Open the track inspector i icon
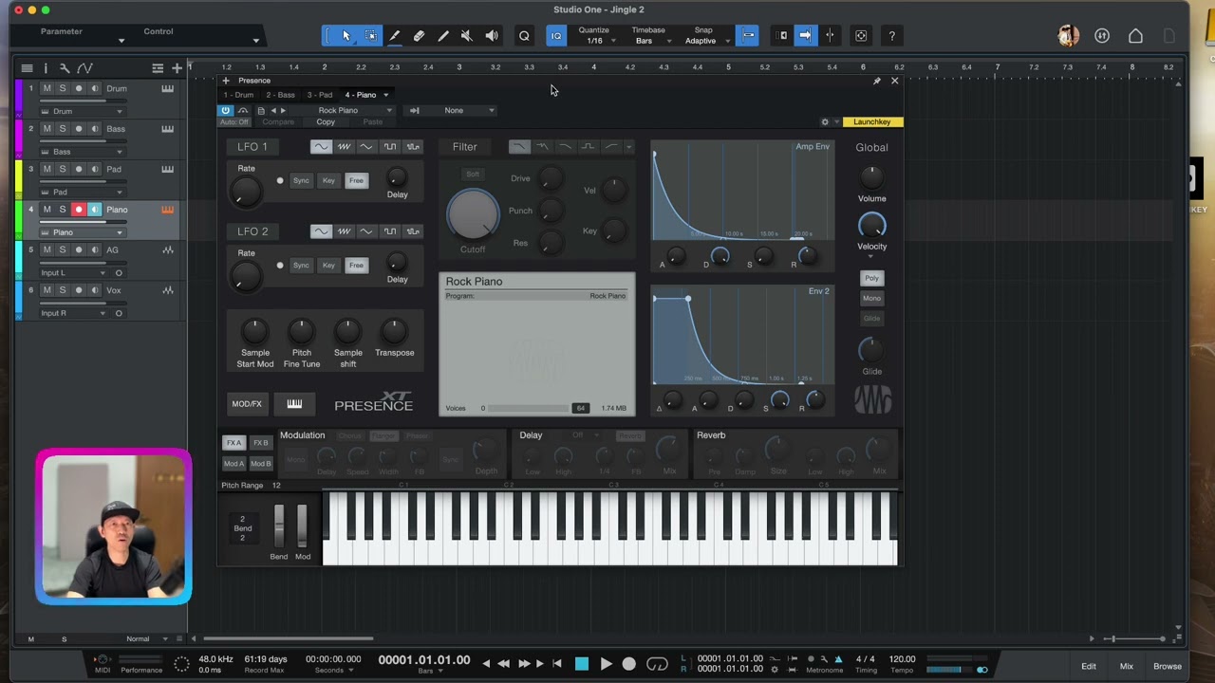This screenshot has height=683, width=1215. coord(45,68)
